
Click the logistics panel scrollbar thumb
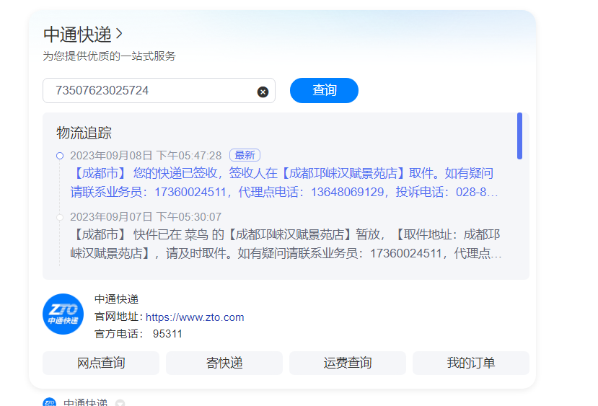[x=519, y=136]
